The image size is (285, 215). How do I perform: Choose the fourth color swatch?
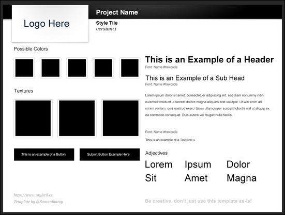[103, 68]
